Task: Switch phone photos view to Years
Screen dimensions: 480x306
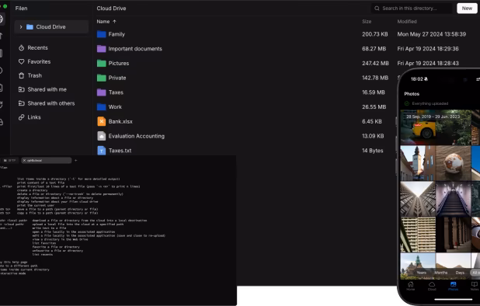Action: coord(421,273)
